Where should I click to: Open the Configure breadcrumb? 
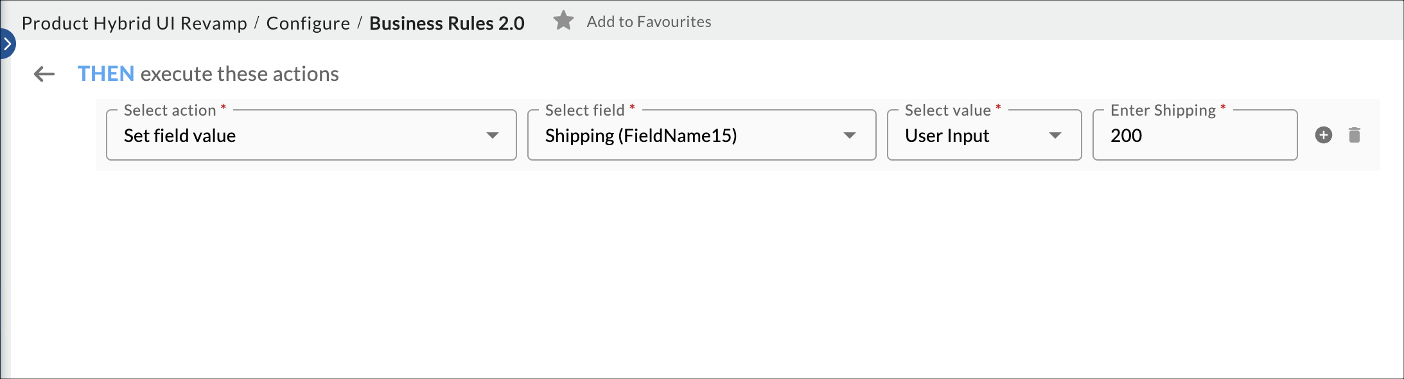308,23
